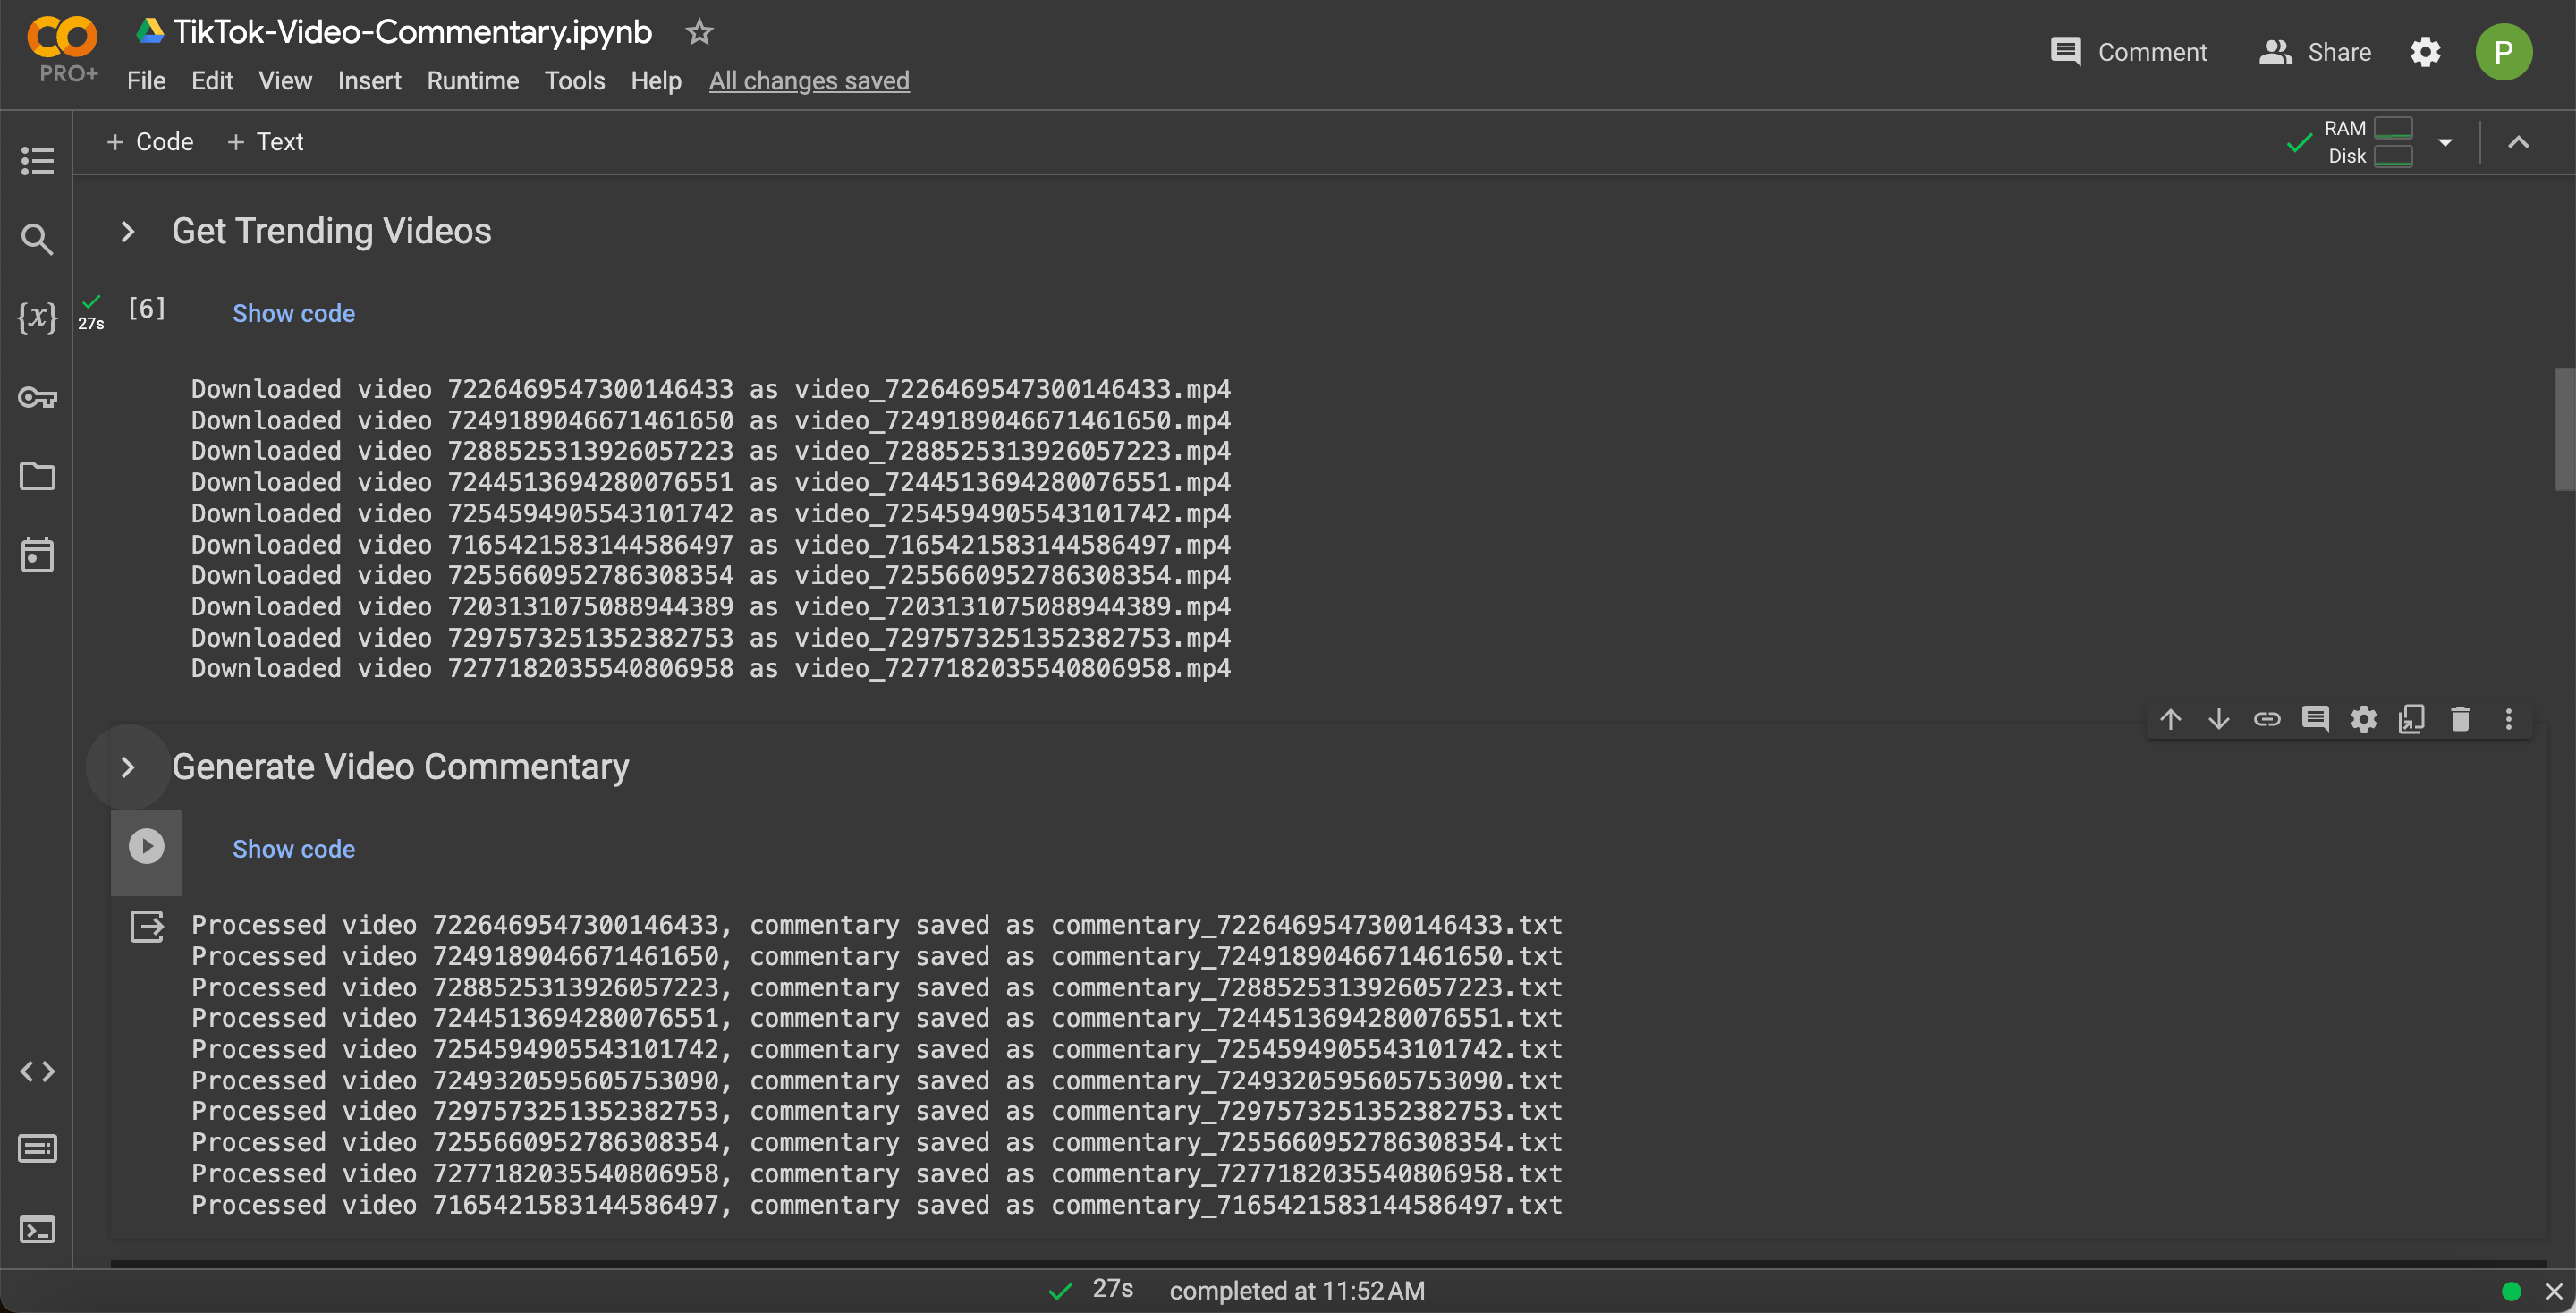Viewport: 2576px width, 1313px height.
Task: Show code for Generate Video Commentary cell
Action: click(294, 849)
